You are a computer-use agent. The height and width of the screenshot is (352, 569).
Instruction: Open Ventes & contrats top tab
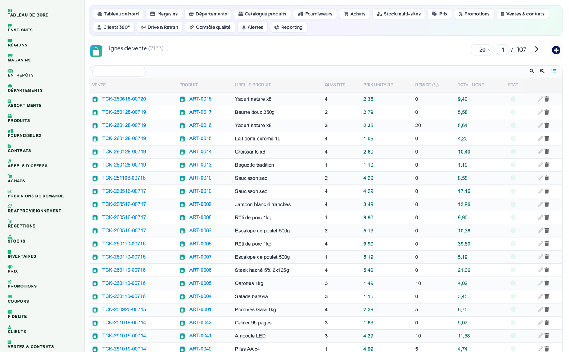pyautogui.click(x=523, y=14)
